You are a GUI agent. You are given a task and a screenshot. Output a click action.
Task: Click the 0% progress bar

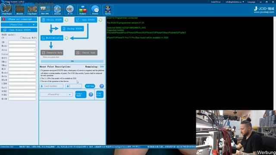[72, 61]
